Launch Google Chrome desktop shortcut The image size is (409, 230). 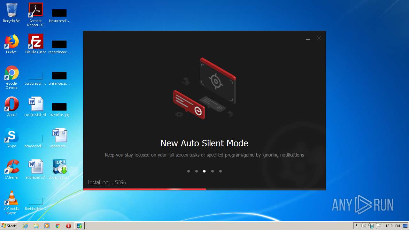pyautogui.click(x=12, y=77)
